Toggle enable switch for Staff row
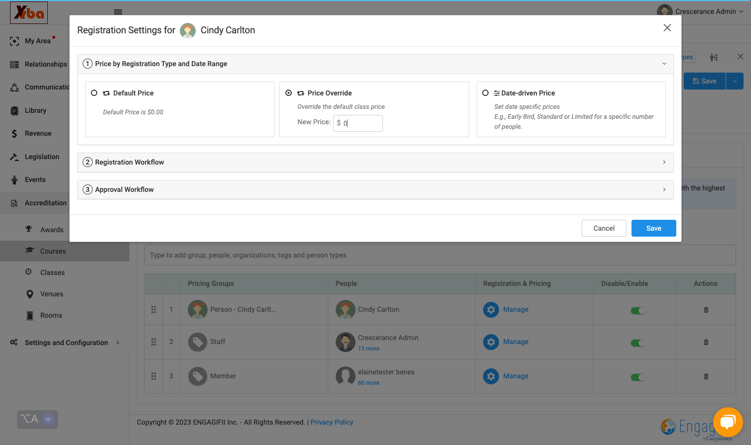 [638, 343]
